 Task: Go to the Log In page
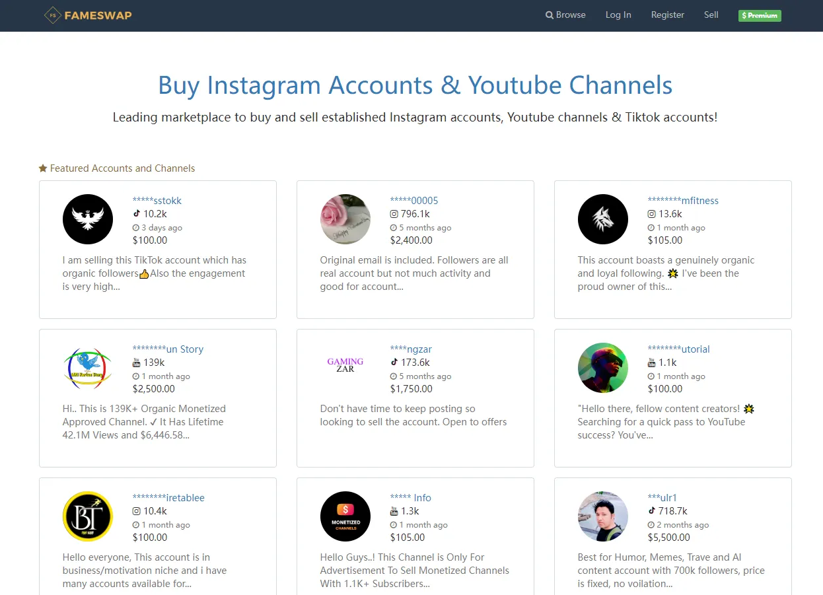tap(618, 15)
